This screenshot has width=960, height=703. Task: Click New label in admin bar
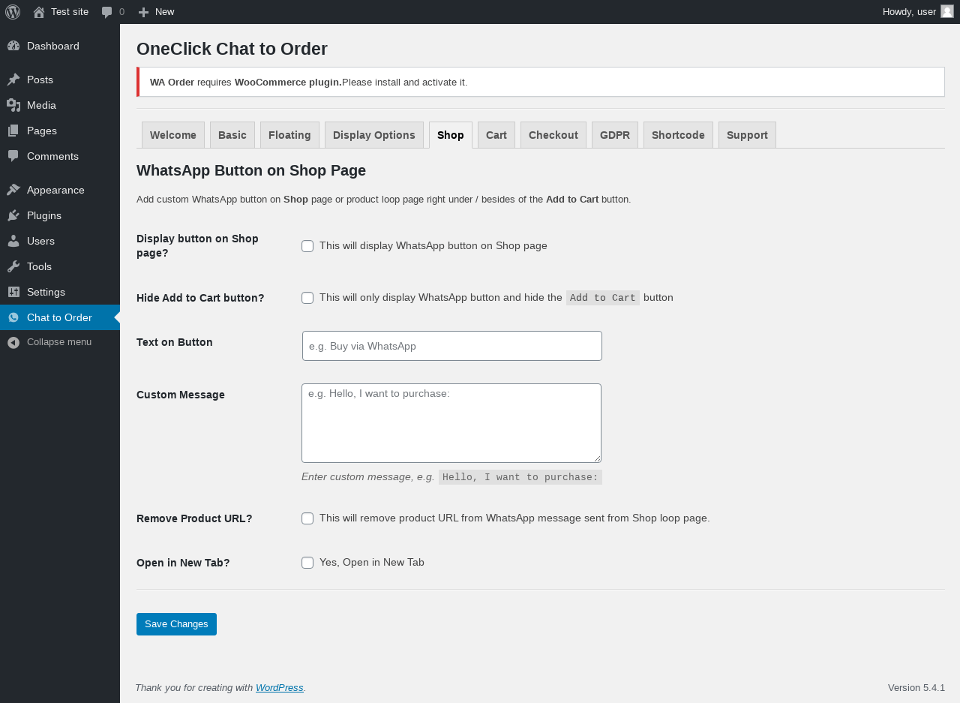coord(165,11)
